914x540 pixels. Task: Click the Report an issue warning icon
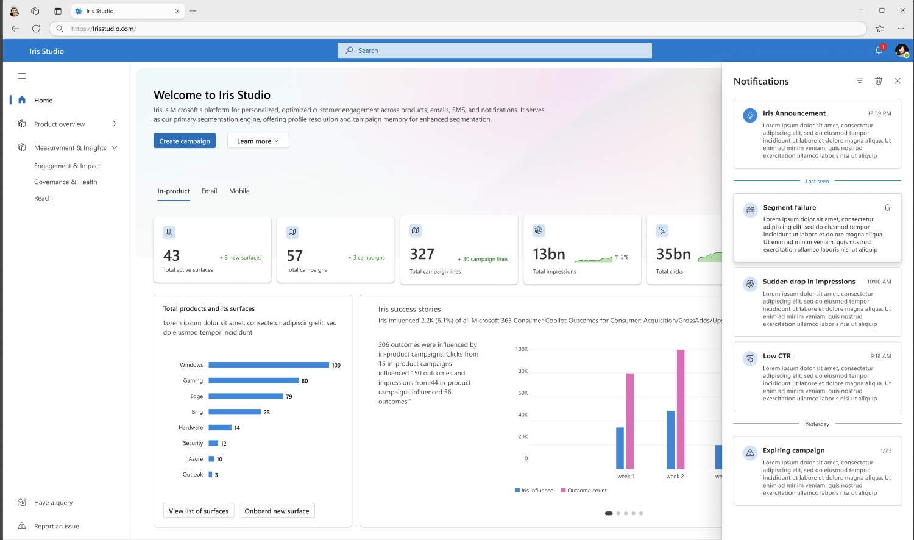22,526
